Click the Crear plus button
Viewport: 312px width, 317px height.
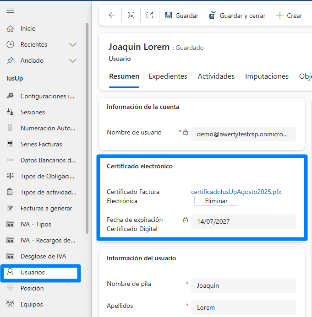289,16
